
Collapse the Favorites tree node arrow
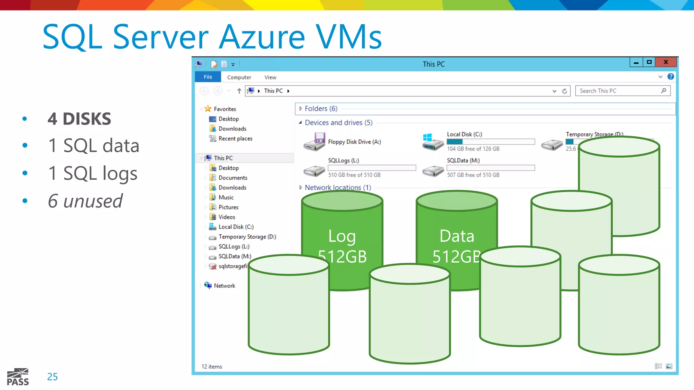(x=201, y=109)
